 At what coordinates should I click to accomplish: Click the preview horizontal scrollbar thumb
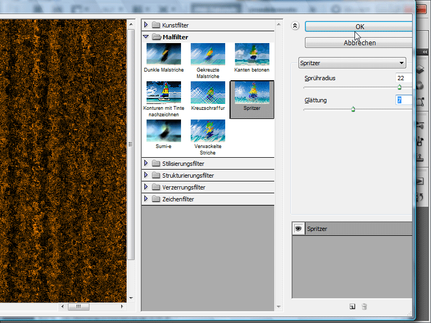pos(79,306)
